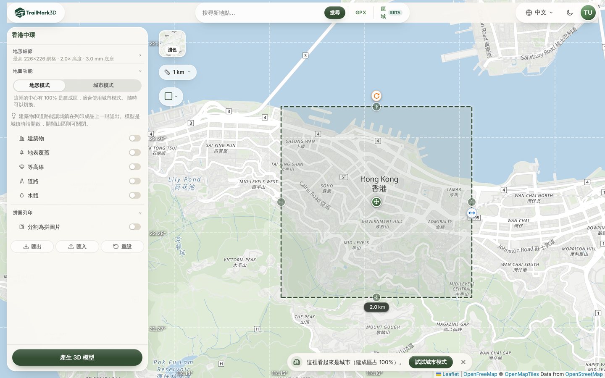Expand the 地形細節 section arrow

pyautogui.click(x=140, y=55)
